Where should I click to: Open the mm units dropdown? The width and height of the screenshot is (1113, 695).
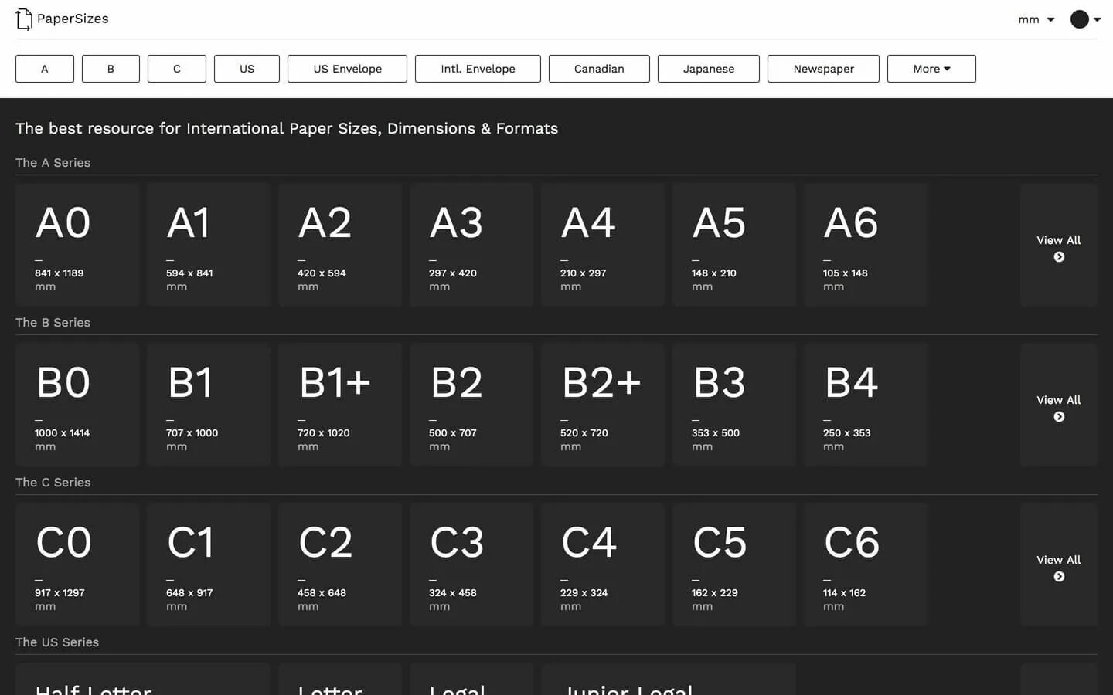pyautogui.click(x=1036, y=19)
